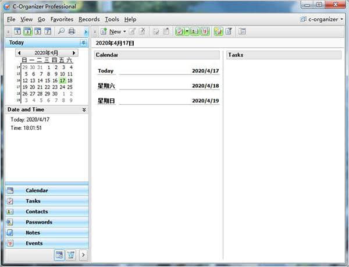
Task: Go to Notes section in navigation pane
Action: pyautogui.click(x=33, y=233)
